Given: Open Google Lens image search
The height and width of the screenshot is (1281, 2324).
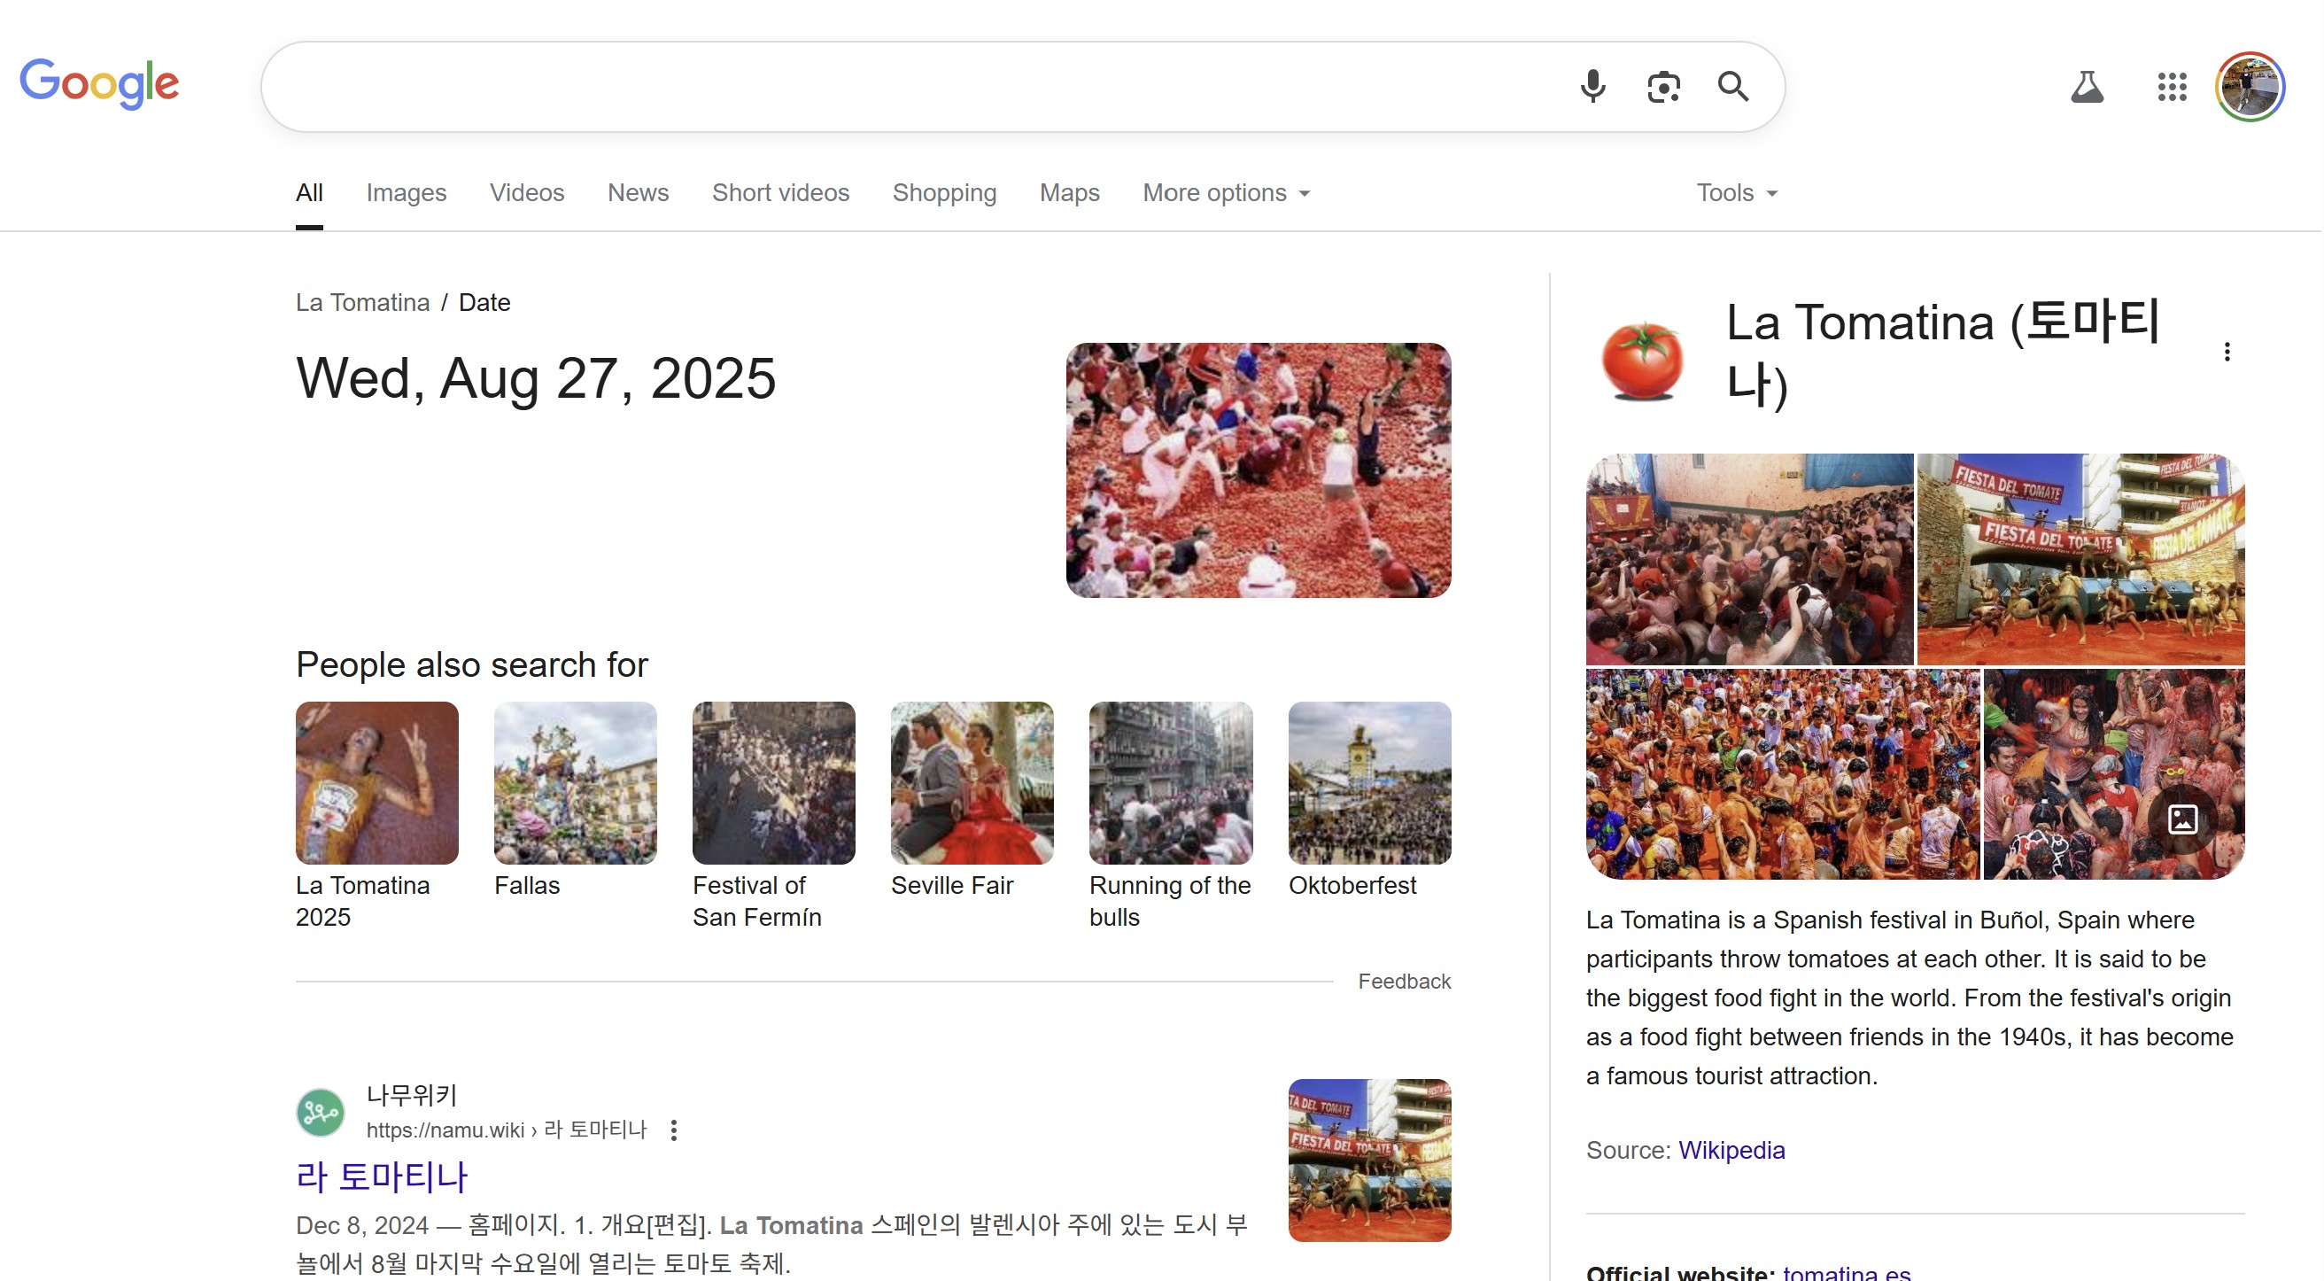Looking at the screenshot, I should [x=1664, y=87].
